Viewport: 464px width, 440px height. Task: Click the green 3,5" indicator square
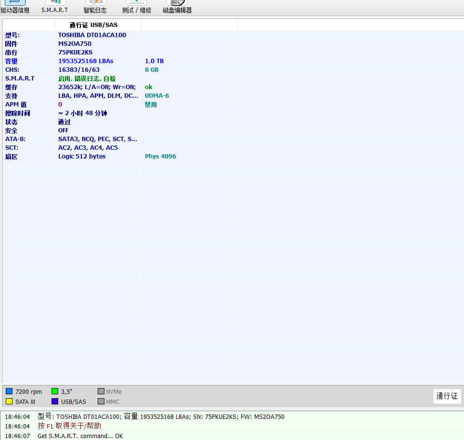[x=55, y=391]
